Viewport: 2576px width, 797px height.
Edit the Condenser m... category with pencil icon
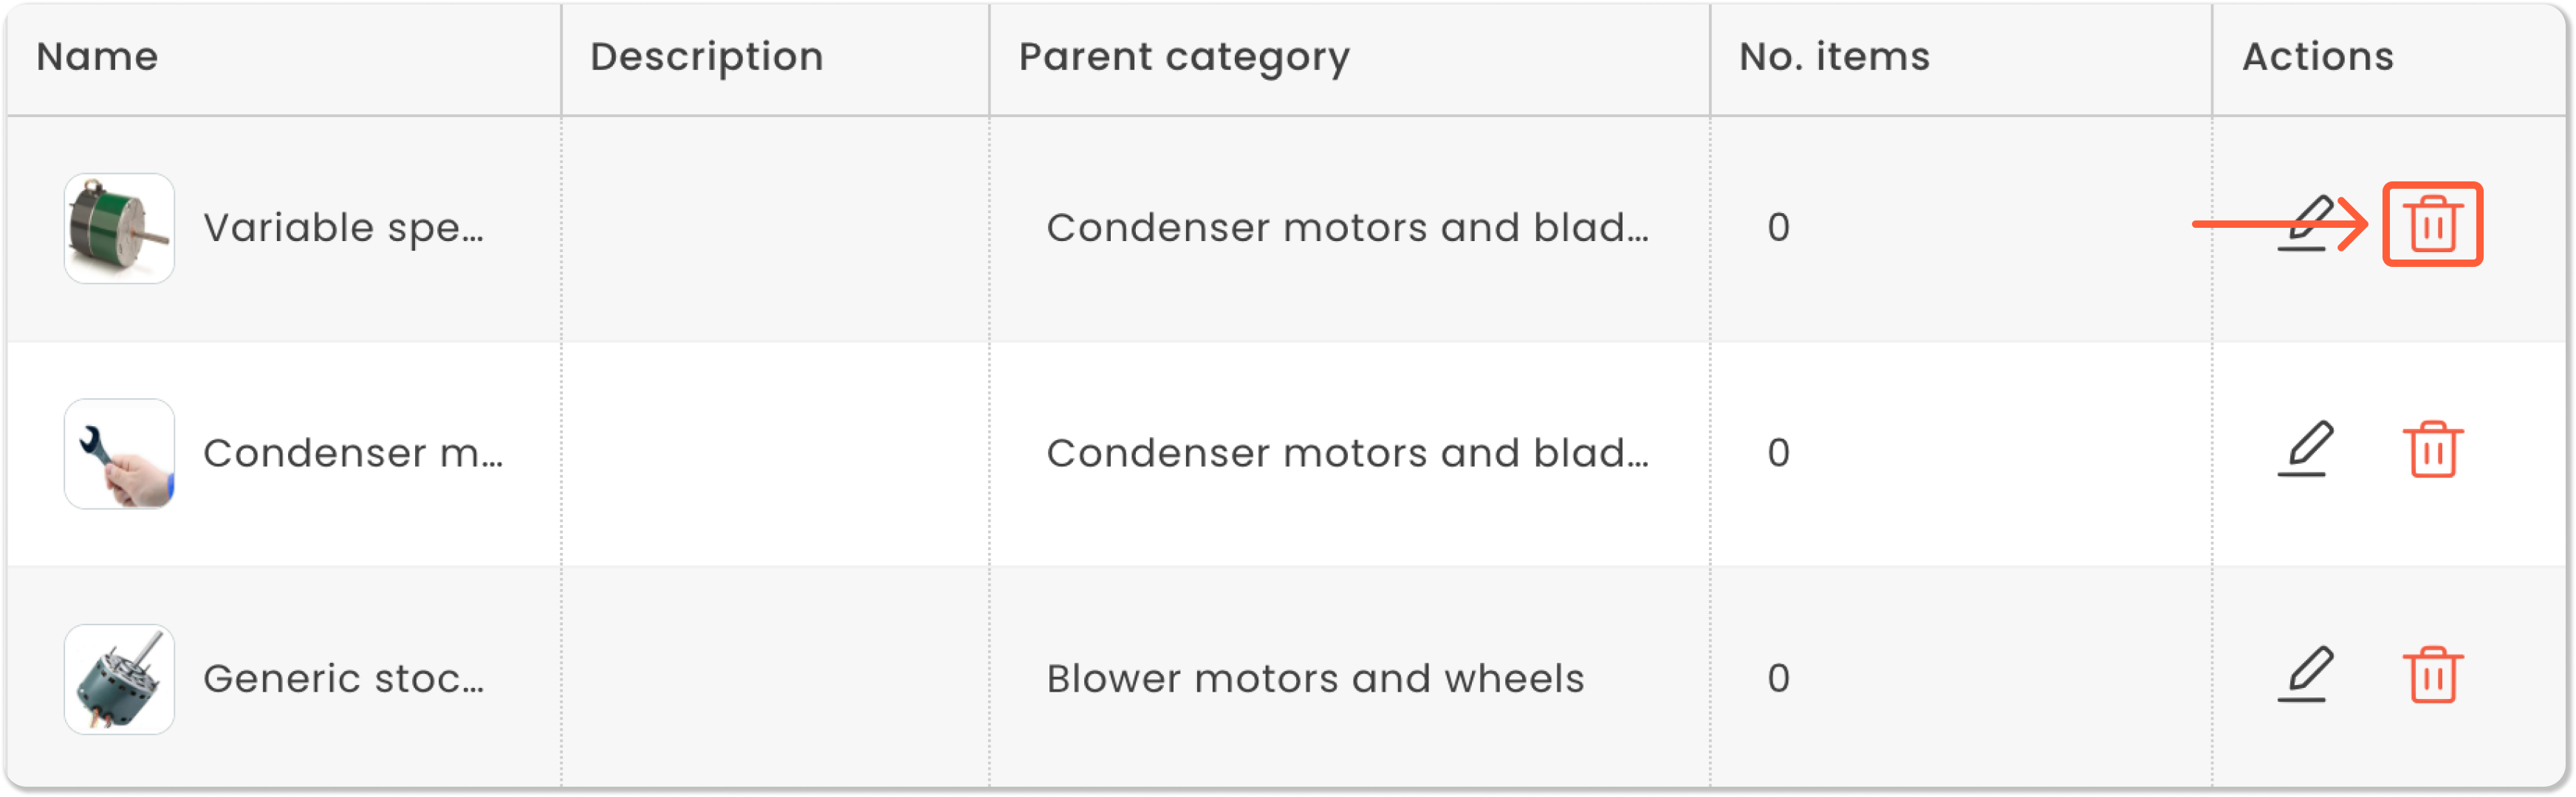2305,450
